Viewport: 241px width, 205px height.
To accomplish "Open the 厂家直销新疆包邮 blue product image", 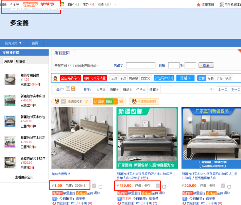I will point(211,138).
